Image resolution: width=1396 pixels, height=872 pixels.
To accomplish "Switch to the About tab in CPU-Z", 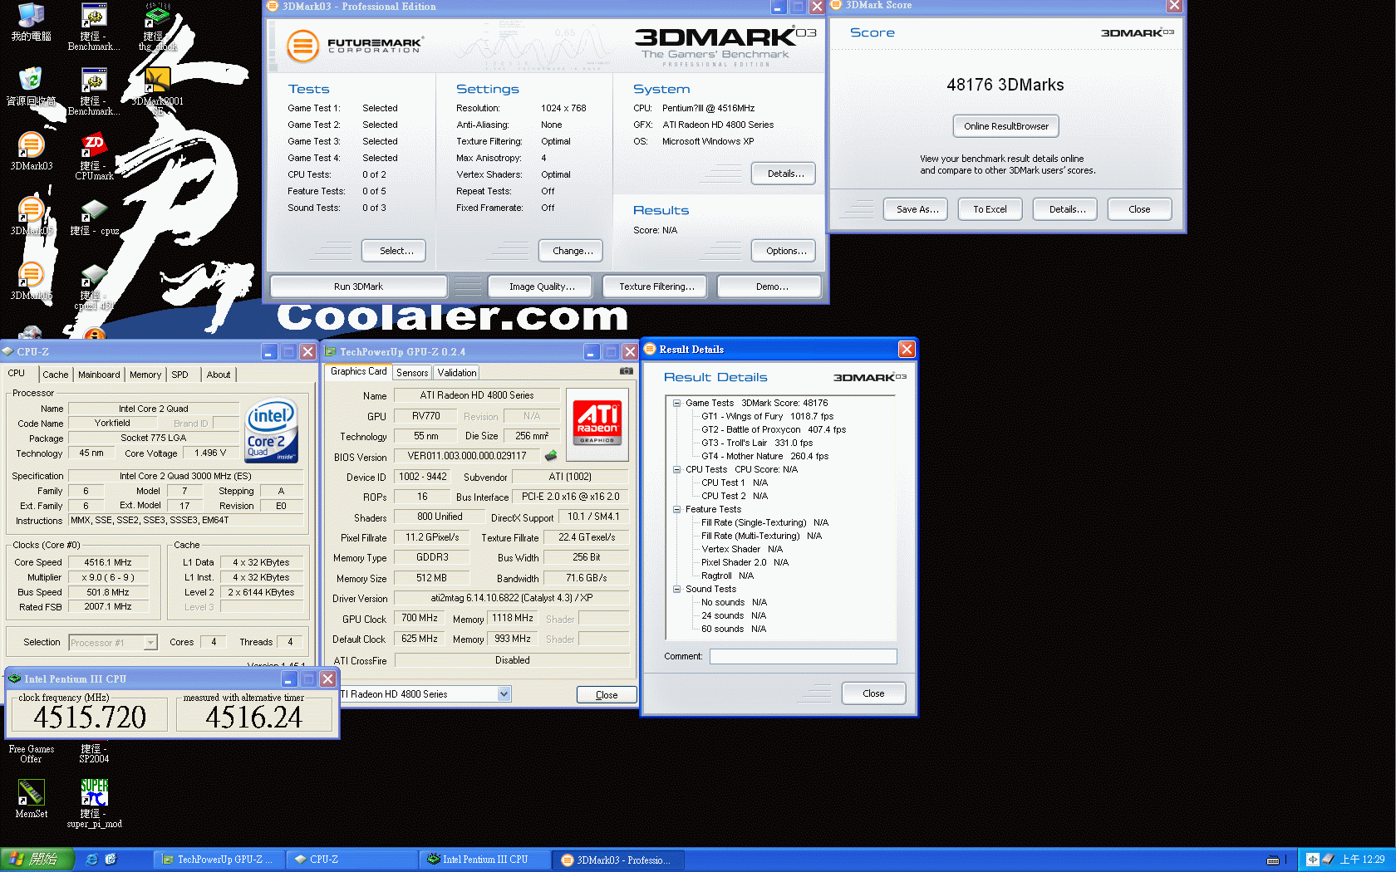I will pos(219,375).
